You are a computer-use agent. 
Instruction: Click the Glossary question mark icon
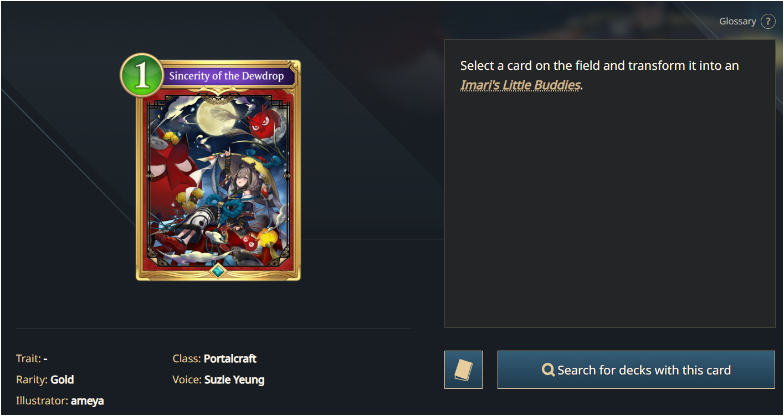click(x=768, y=22)
